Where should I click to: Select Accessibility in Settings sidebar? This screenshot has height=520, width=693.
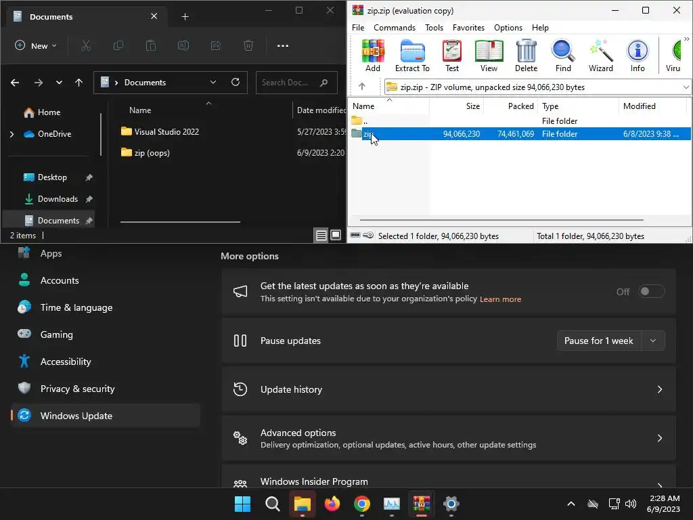pos(106,362)
